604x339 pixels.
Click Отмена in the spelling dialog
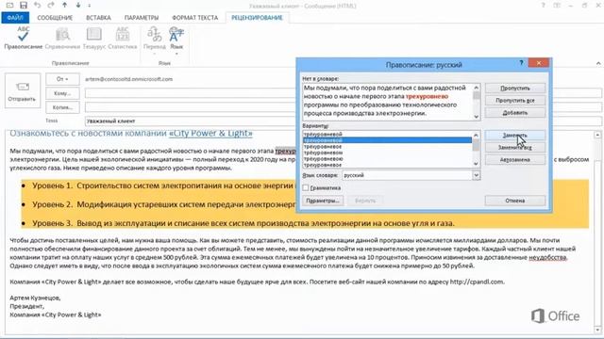(515, 201)
